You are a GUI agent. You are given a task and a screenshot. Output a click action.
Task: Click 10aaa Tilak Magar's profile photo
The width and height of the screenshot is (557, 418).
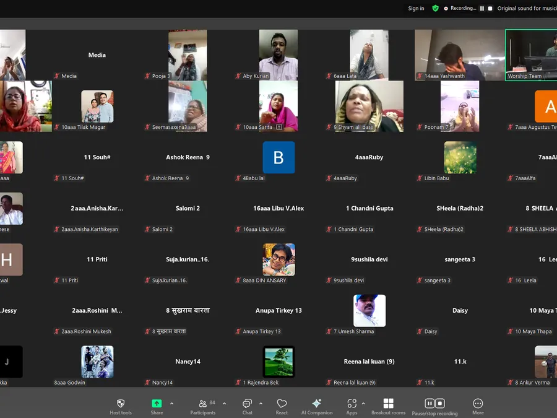pyautogui.click(x=97, y=107)
